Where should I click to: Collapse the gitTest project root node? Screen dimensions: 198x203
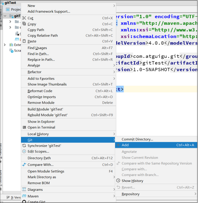(5, 16)
